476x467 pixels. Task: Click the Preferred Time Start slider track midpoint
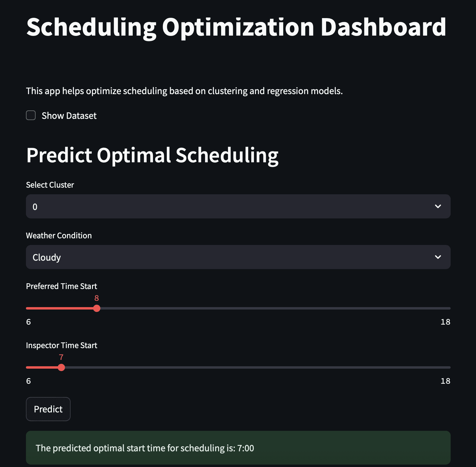point(238,308)
